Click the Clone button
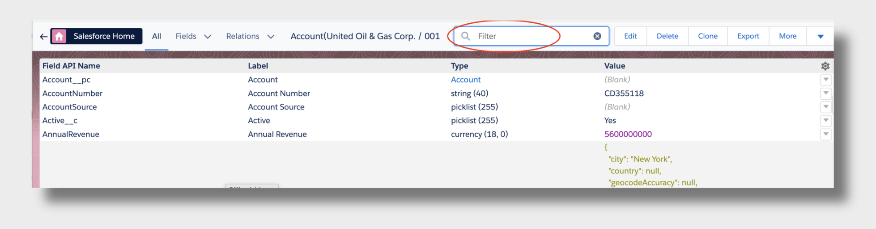 (x=708, y=36)
